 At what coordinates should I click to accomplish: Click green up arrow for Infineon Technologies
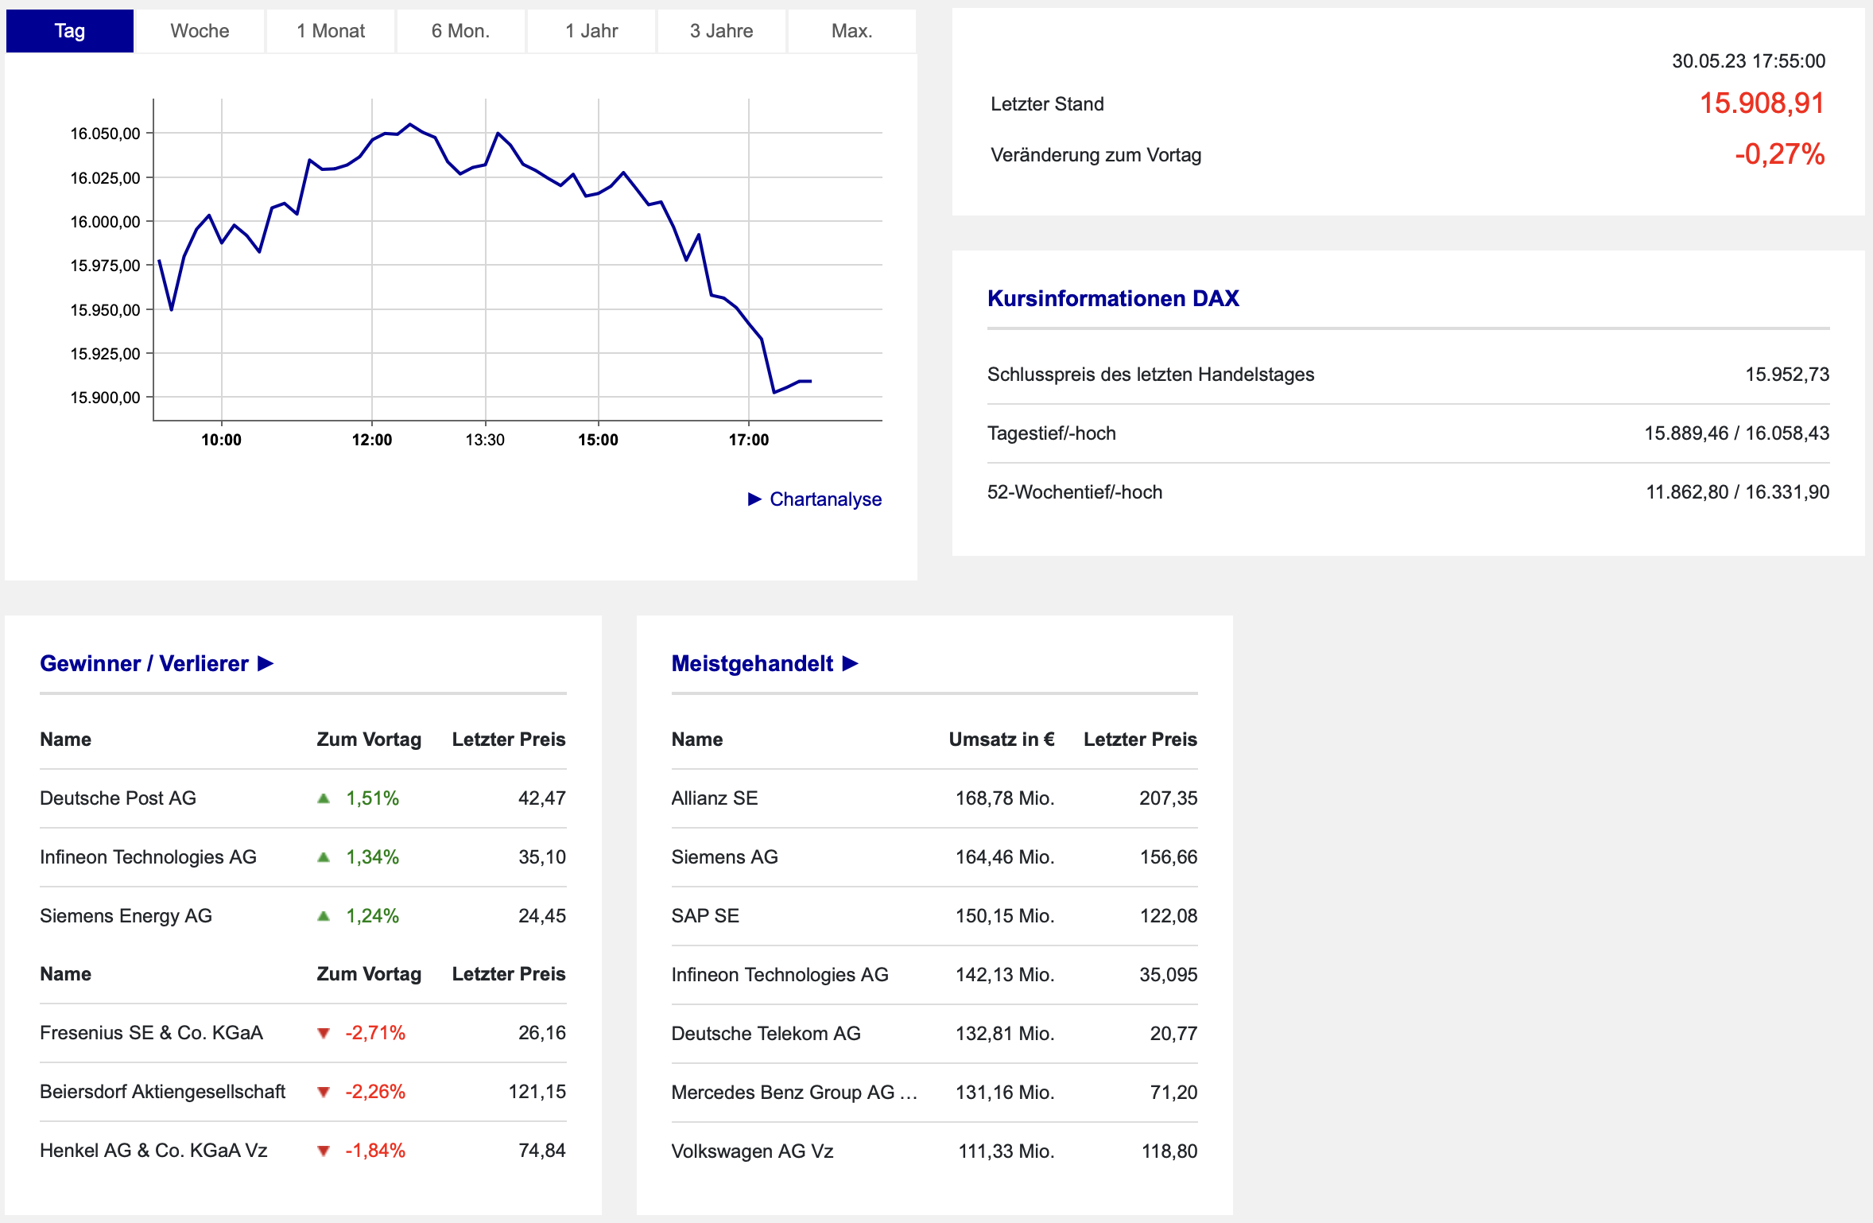coord(324,857)
